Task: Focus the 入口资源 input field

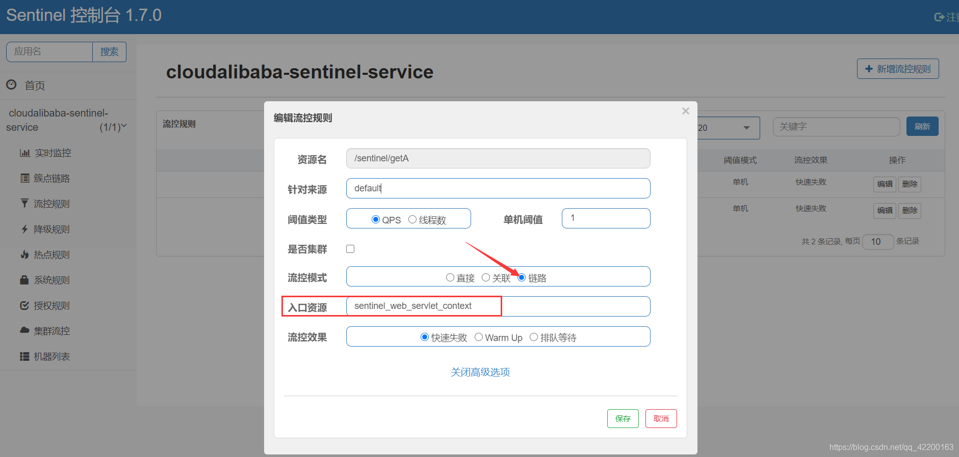Action: point(498,306)
